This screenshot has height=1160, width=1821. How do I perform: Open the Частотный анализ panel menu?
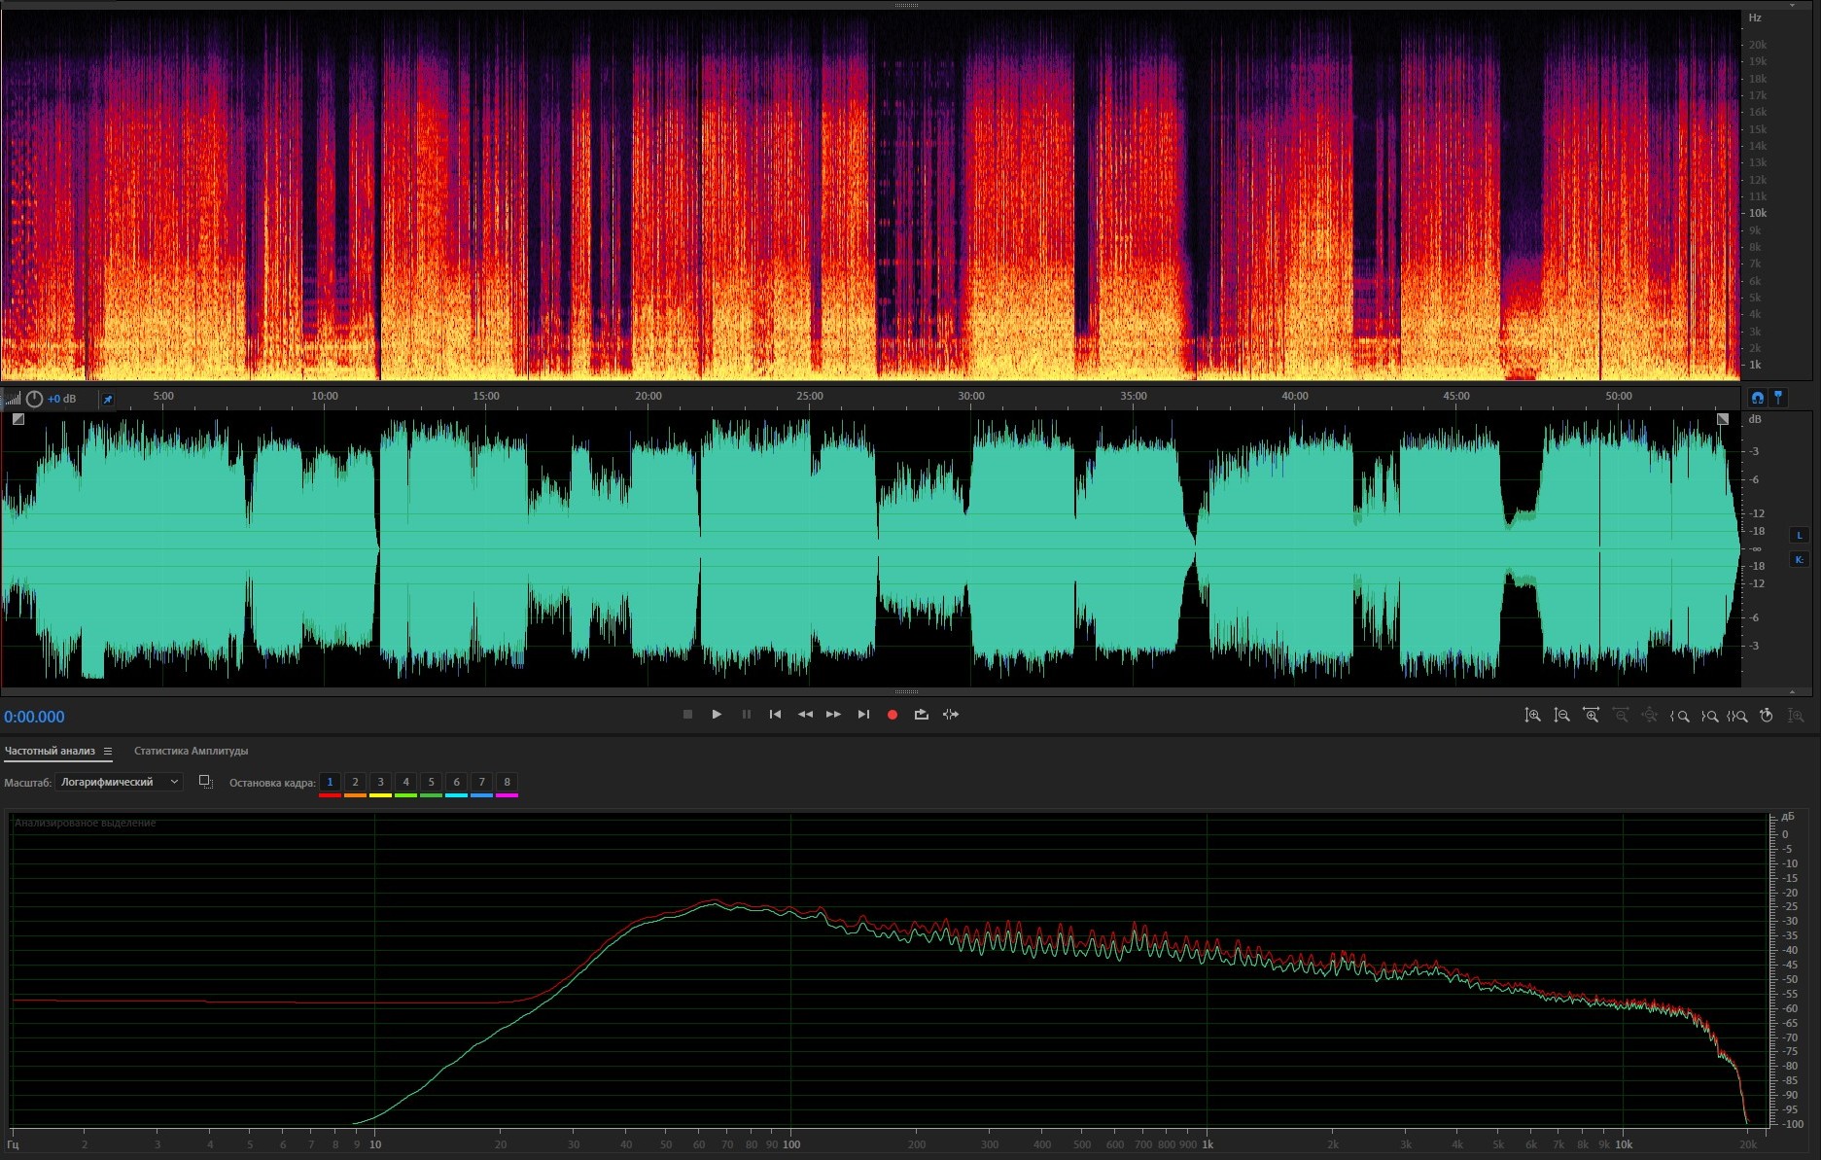pyautogui.click(x=108, y=752)
